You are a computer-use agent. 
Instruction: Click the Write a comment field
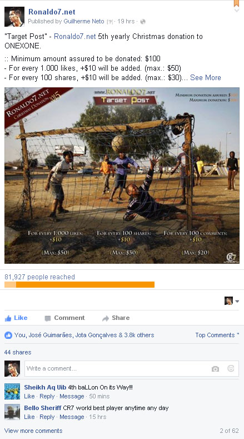(132, 368)
